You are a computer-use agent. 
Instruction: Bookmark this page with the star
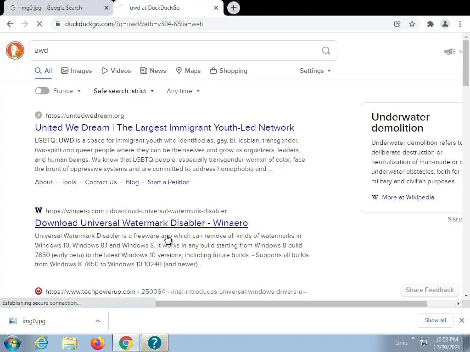click(412, 24)
